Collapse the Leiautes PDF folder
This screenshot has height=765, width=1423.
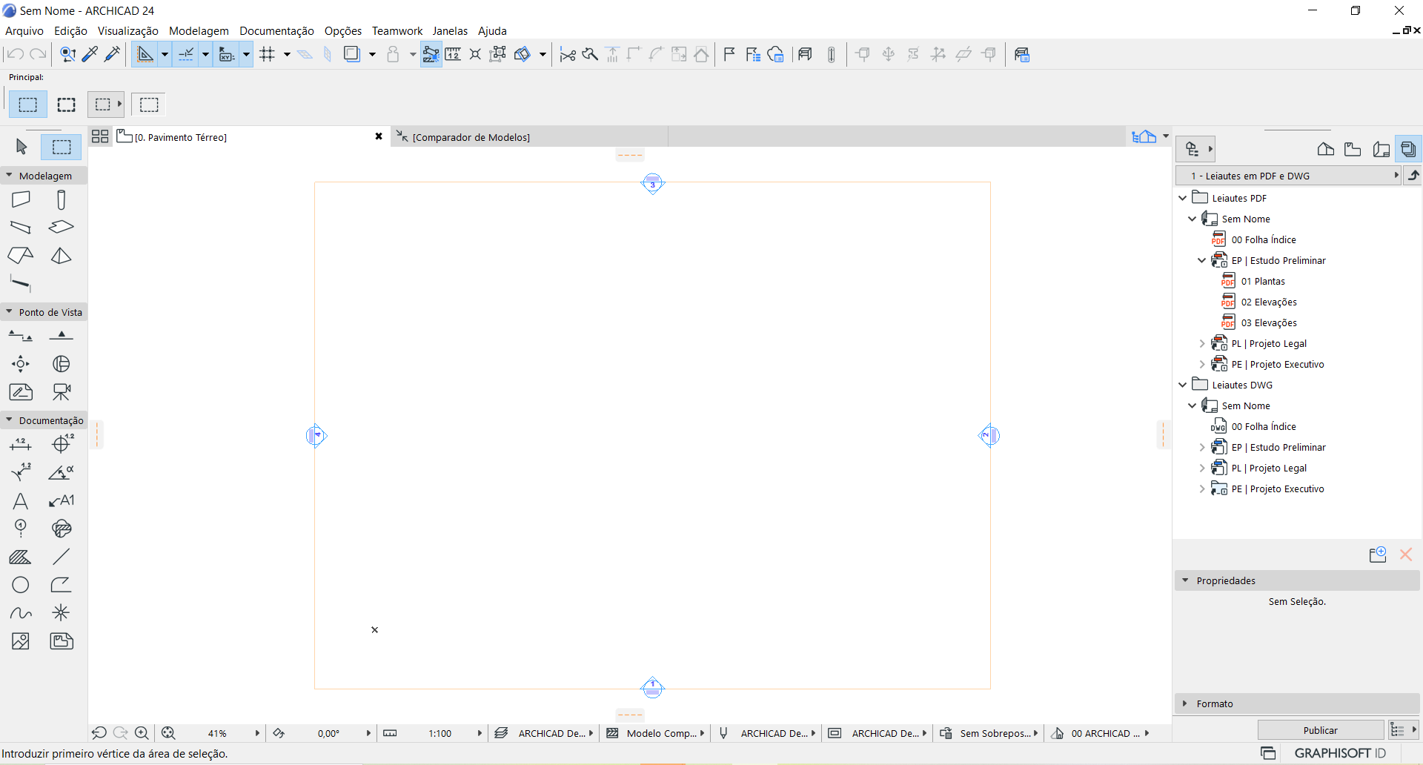pos(1183,198)
